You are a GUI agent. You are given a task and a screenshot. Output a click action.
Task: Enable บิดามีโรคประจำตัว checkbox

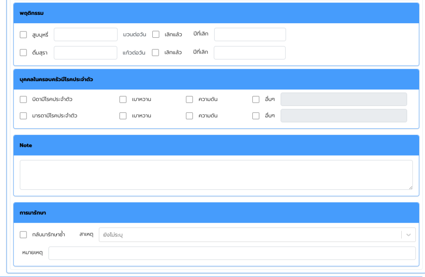tap(24, 99)
